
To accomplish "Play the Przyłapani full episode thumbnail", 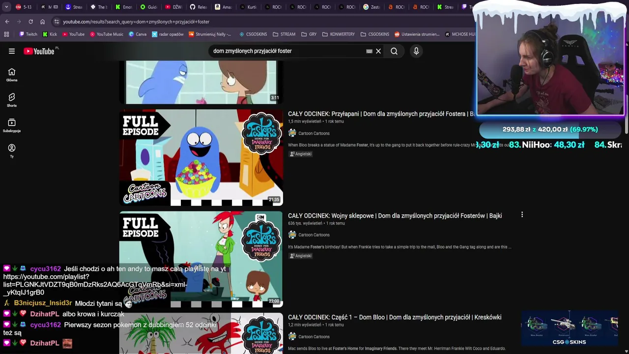I will tap(201, 157).
